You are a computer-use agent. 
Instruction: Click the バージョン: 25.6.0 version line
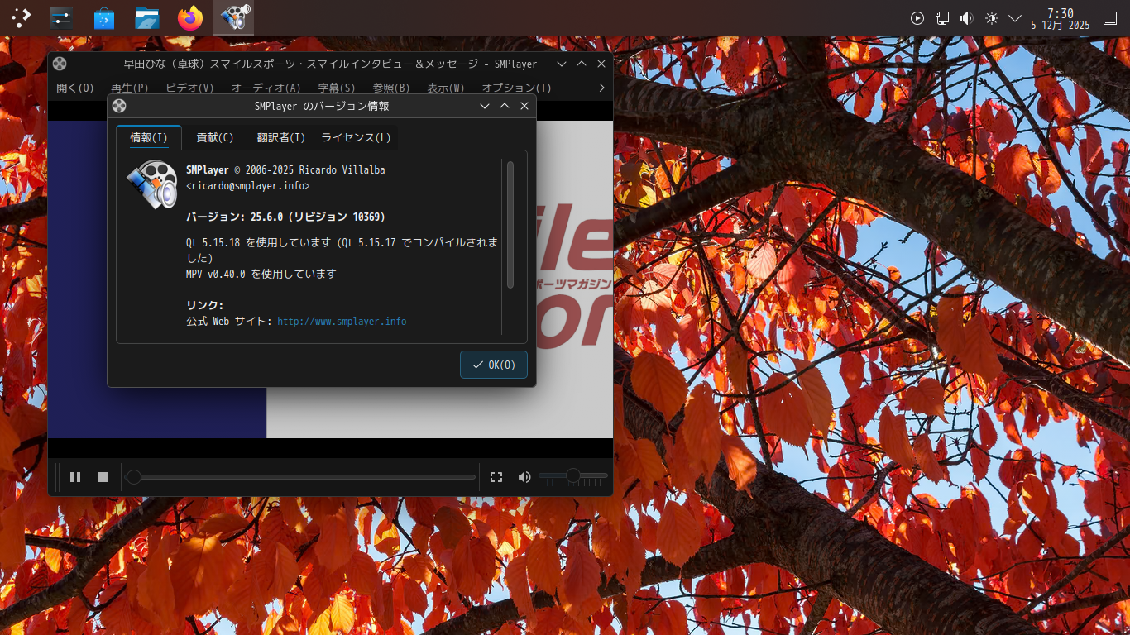point(285,217)
